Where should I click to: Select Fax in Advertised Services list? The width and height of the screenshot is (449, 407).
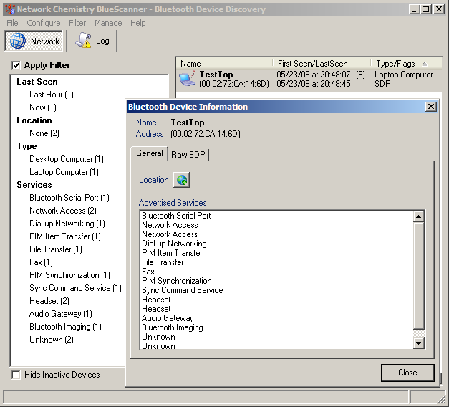click(148, 272)
